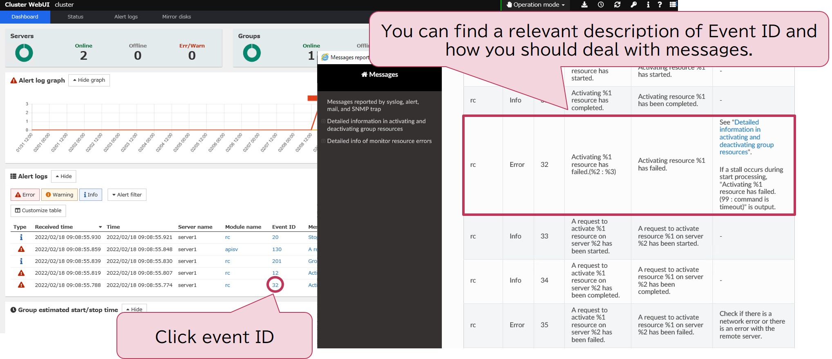Toggle the Info alert filter
Viewport: 832px width, 359px height.
pyautogui.click(x=91, y=195)
